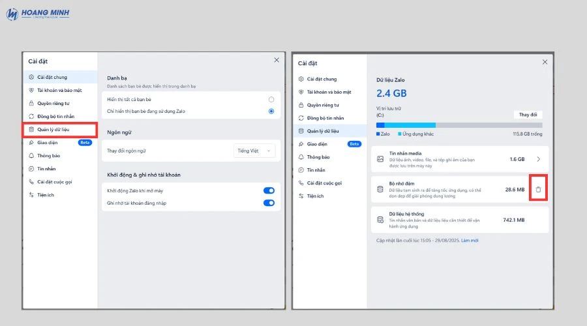
Task: Click the 742.1 MB system data value
Action: pos(514,220)
